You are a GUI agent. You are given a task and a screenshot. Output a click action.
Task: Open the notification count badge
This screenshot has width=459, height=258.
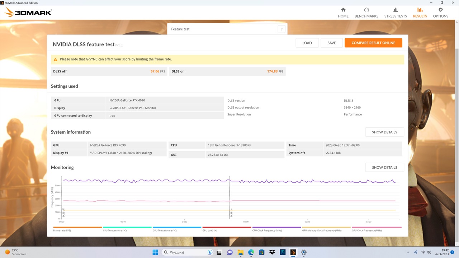tap(453, 252)
